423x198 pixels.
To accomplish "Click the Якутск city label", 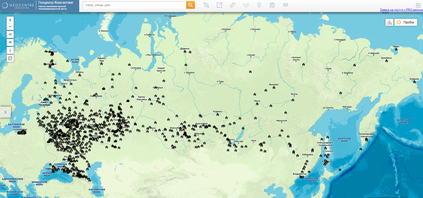I will pos(294,94).
